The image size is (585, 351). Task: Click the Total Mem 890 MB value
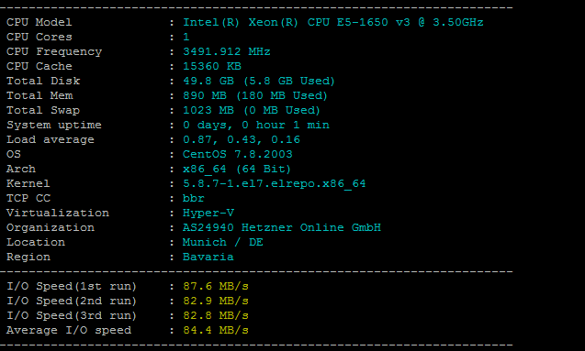(x=255, y=95)
